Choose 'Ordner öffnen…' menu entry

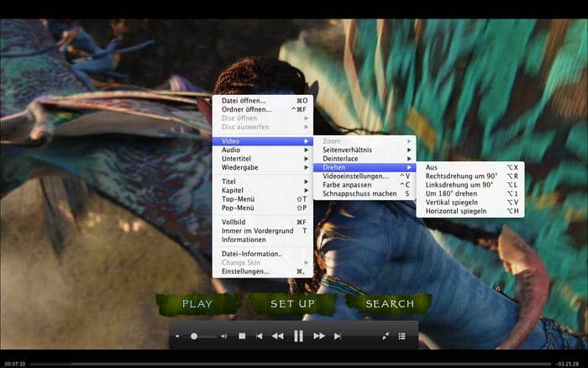click(x=262, y=109)
